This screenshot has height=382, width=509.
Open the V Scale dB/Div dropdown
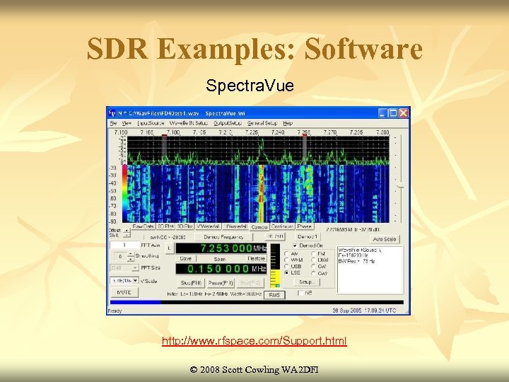click(x=136, y=281)
